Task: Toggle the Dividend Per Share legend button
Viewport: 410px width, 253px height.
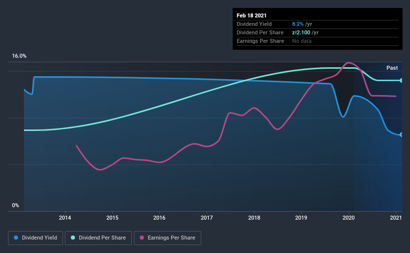Action: [98, 238]
